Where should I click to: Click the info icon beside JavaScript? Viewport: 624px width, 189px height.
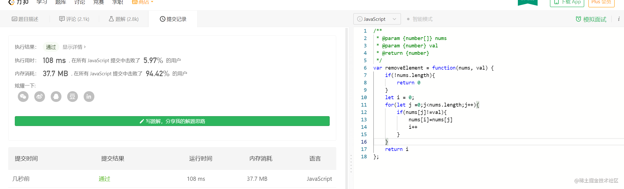tap(360, 19)
